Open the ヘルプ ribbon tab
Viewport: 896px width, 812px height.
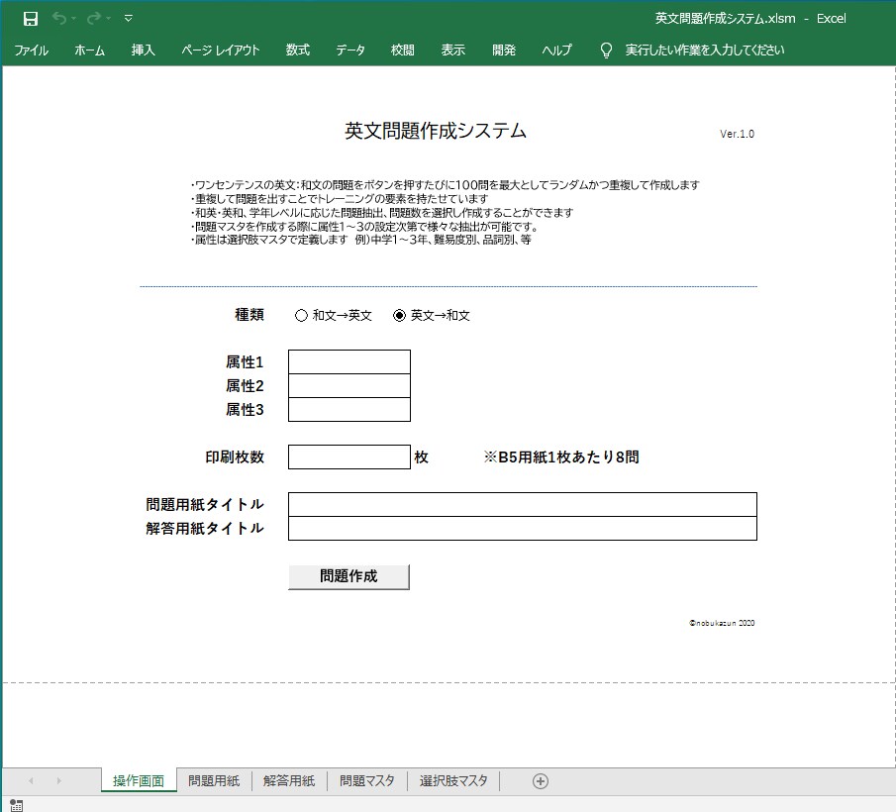[x=556, y=51]
